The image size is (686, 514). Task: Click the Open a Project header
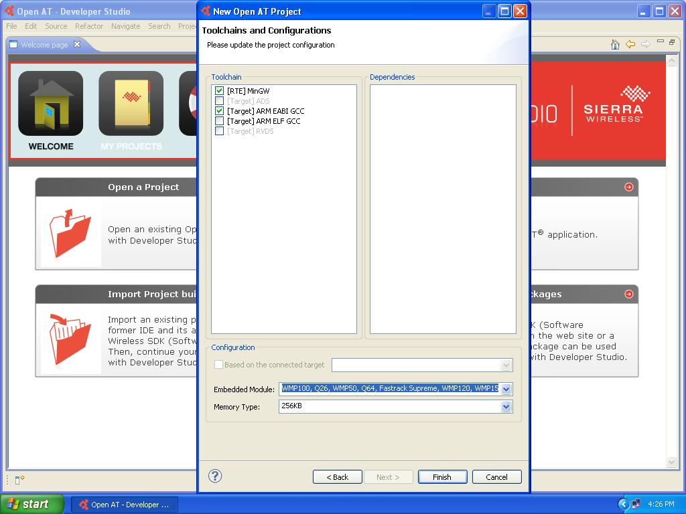point(143,187)
